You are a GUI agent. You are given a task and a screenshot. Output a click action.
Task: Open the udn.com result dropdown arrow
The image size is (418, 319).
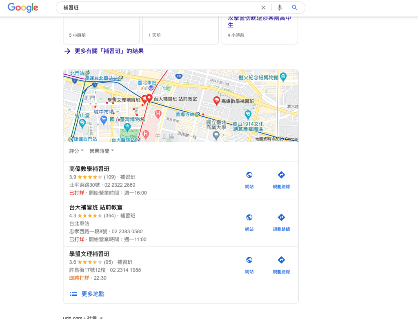pos(101,317)
